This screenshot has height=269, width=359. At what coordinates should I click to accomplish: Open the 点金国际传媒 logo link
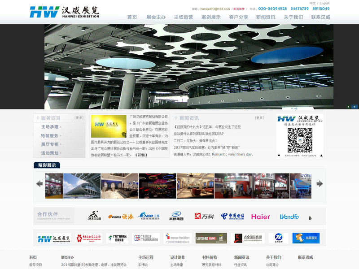pyautogui.click(x=248, y=238)
